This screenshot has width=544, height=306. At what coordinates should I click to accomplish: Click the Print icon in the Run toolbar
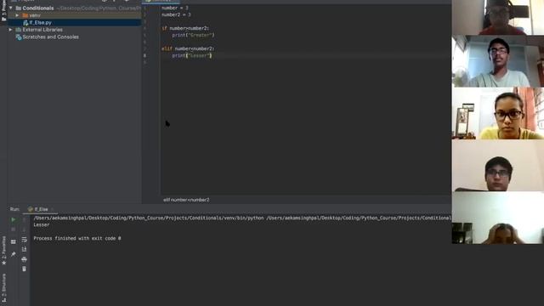tap(24, 259)
